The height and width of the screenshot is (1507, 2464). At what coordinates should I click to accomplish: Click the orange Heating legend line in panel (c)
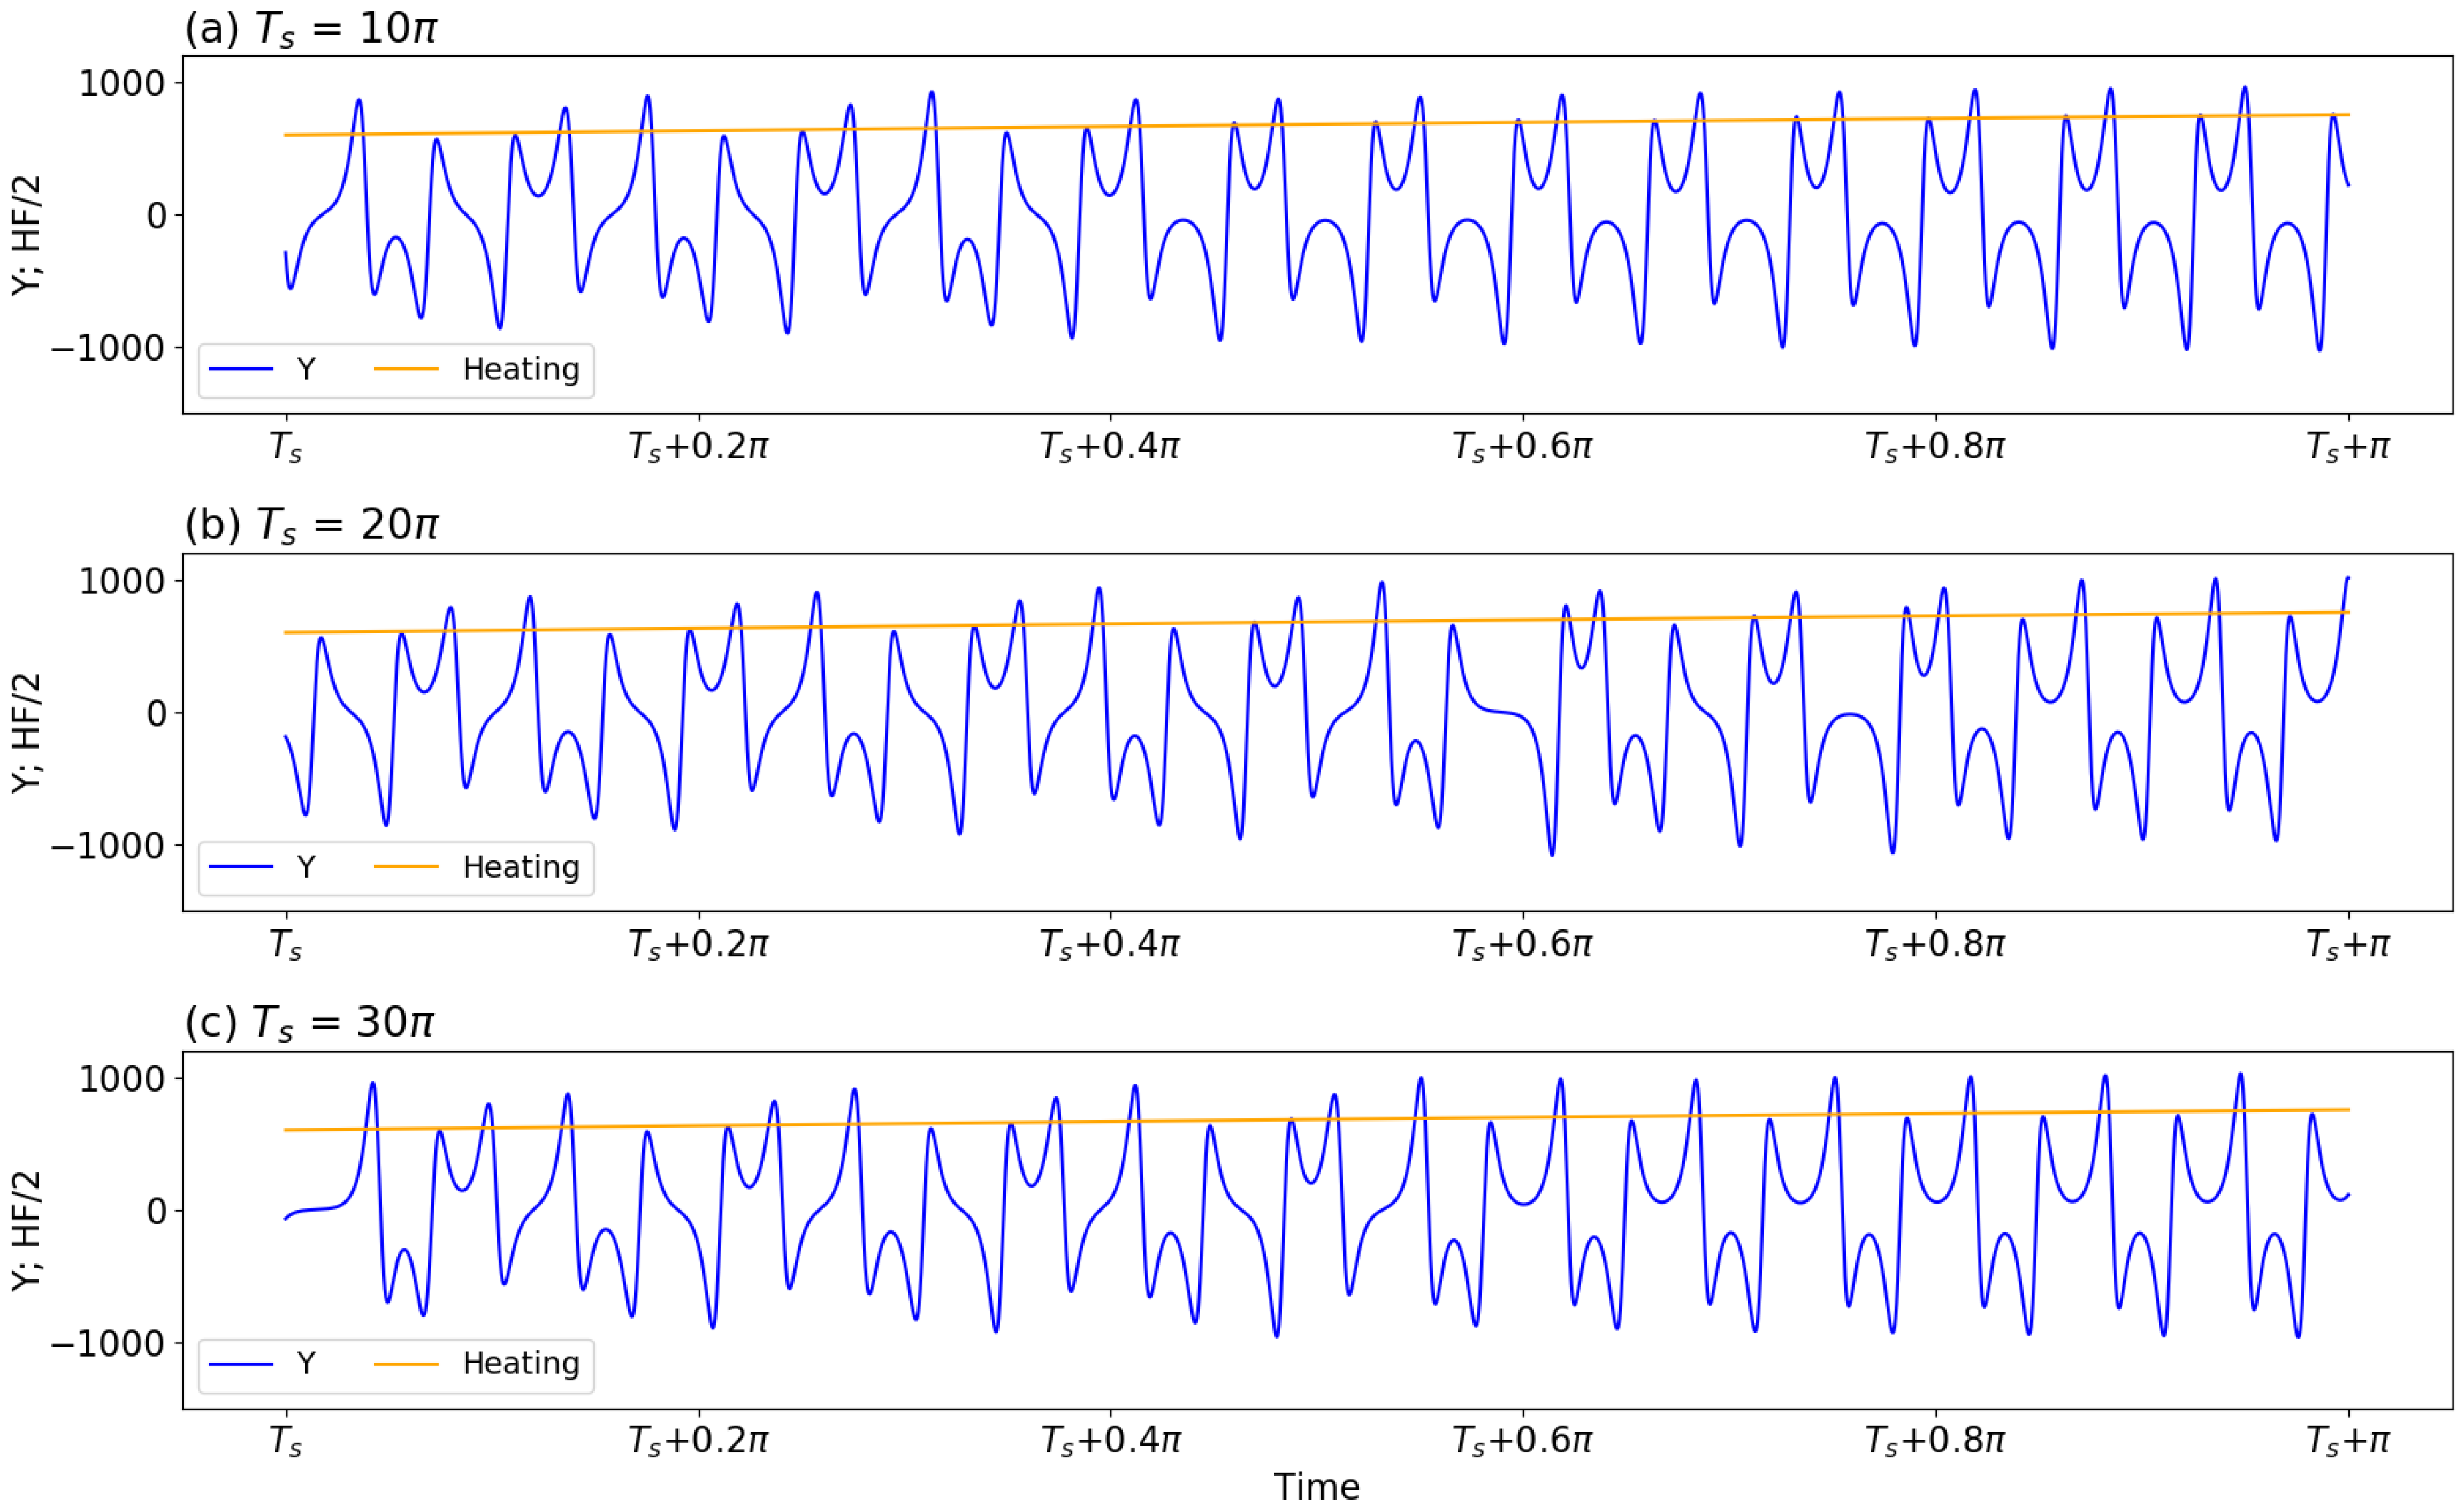pos(406,1363)
